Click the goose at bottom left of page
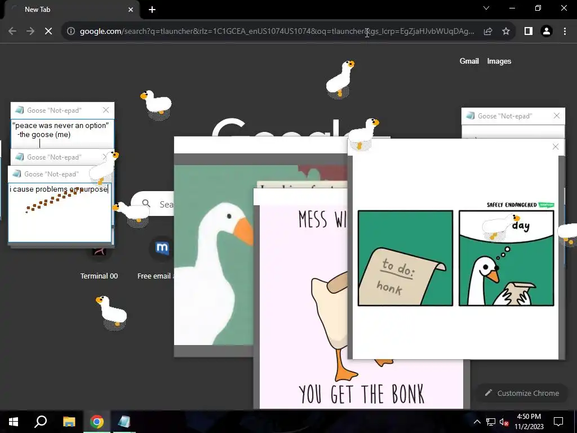 pyautogui.click(x=111, y=312)
